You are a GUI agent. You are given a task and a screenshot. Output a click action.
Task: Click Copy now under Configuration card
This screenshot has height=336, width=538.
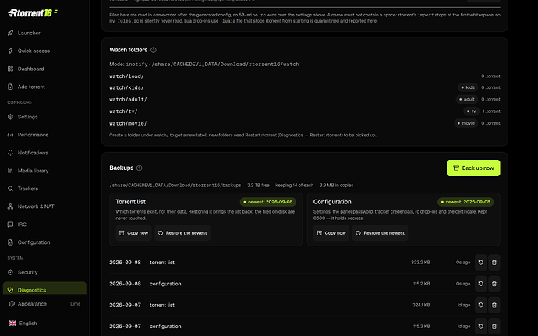tap(331, 232)
